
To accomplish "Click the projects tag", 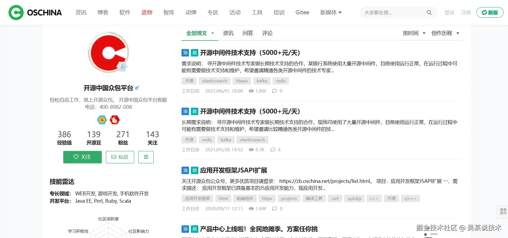I will 289,199.
